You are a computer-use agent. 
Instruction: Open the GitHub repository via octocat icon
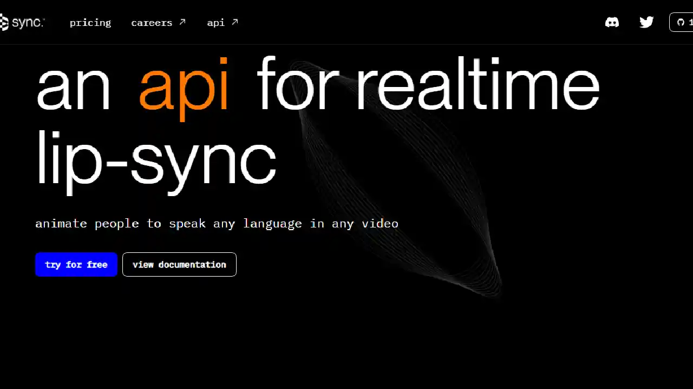[681, 22]
